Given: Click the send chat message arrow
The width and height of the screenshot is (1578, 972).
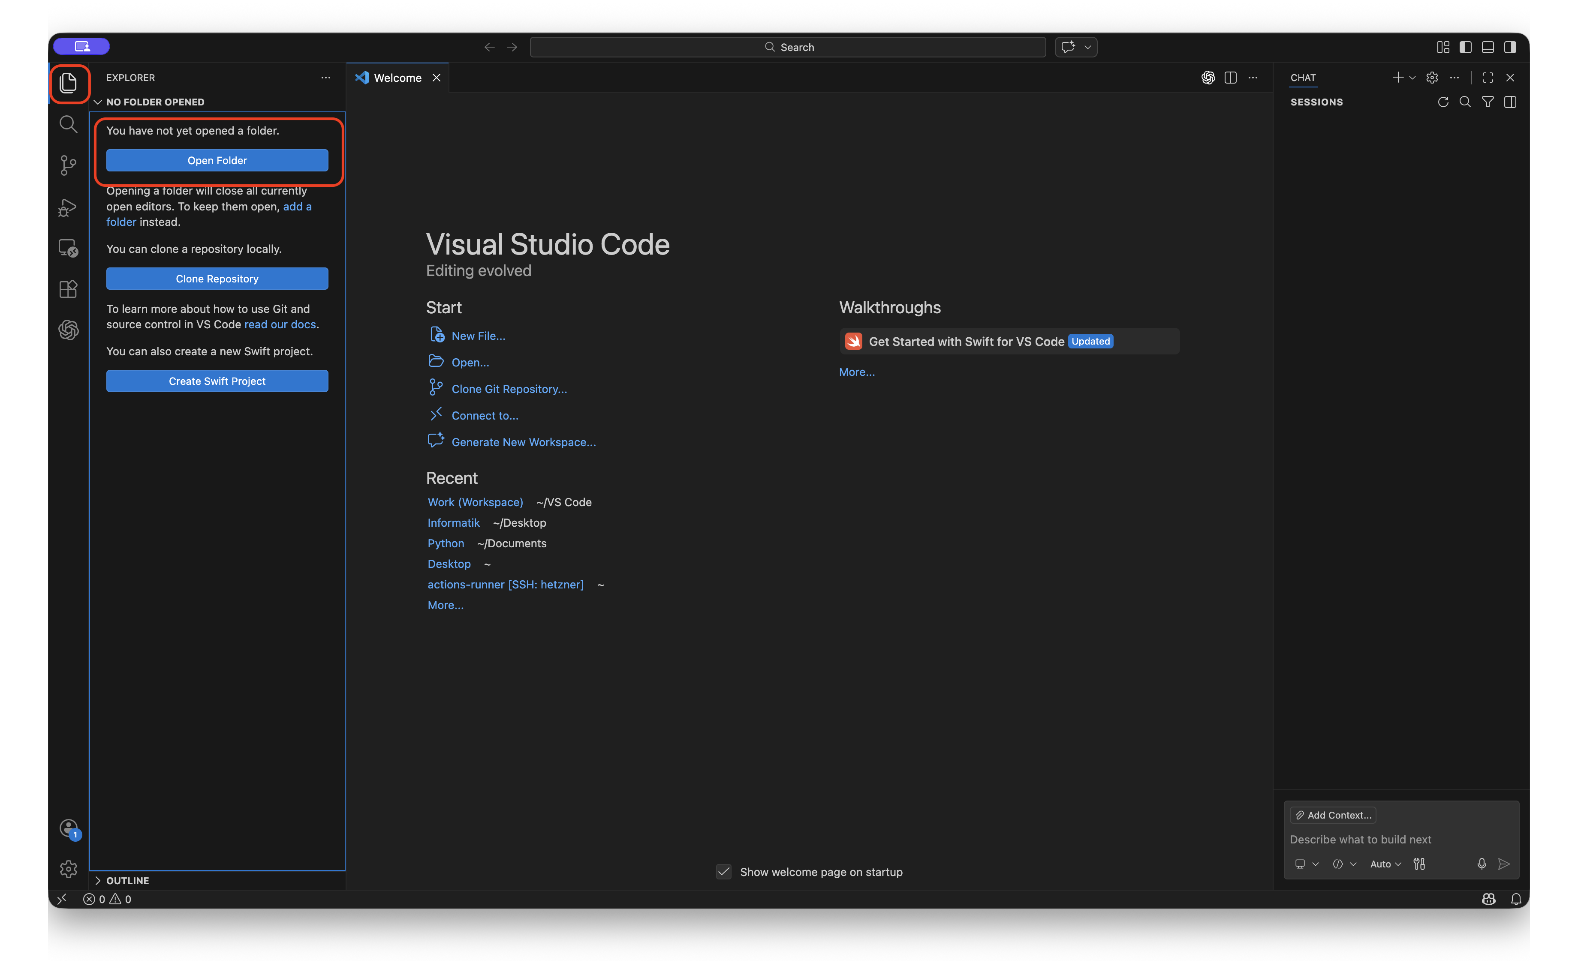Looking at the screenshot, I should 1504,864.
